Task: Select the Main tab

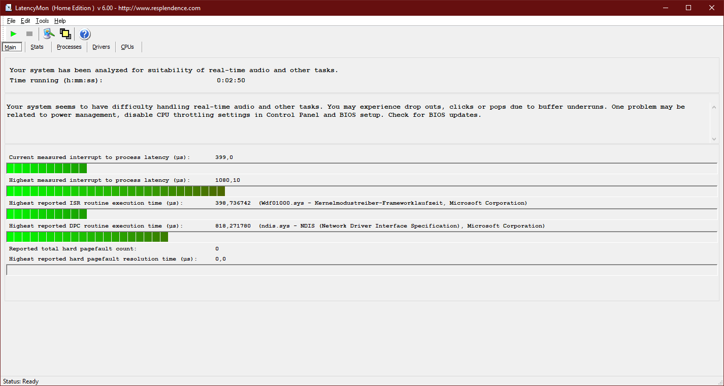Action: [x=12, y=47]
